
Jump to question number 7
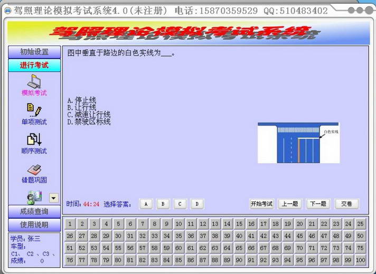click(143, 224)
